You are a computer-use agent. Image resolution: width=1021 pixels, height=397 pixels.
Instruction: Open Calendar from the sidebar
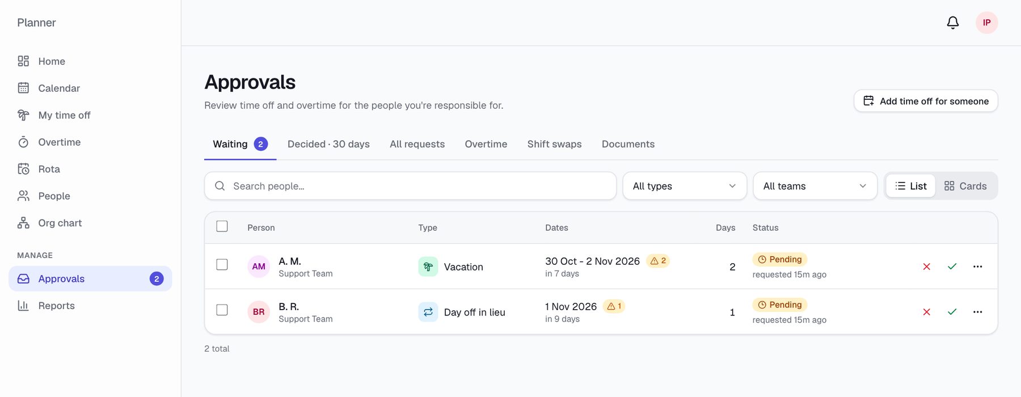[x=90, y=88]
